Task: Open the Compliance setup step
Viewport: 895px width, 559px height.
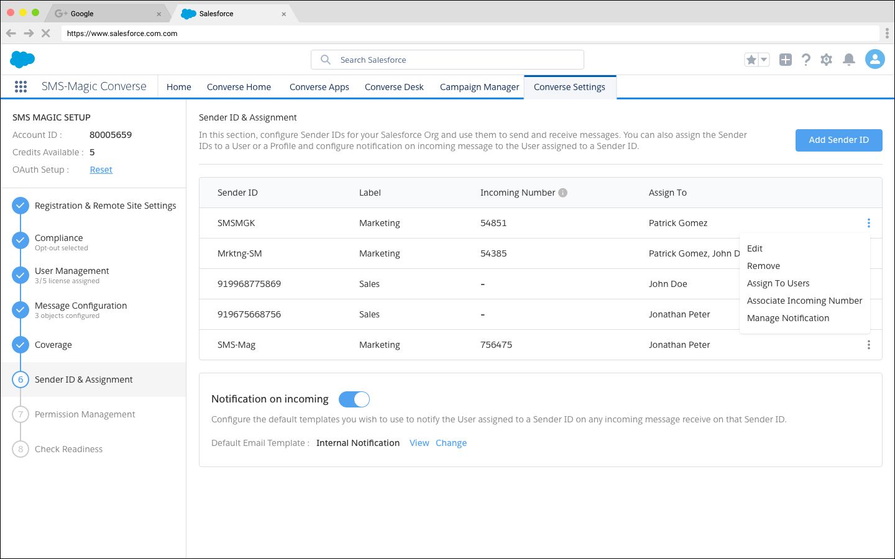Action: click(58, 238)
